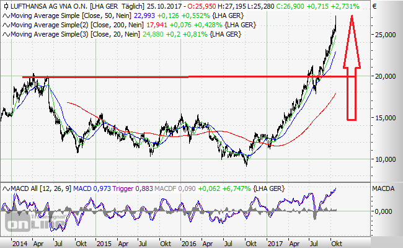The height and width of the screenshot is (248, 403).
Task: Click the candlestick icon beside LUFTHANSA AG title
Action: pyautogui.click(x=6, y=6)
